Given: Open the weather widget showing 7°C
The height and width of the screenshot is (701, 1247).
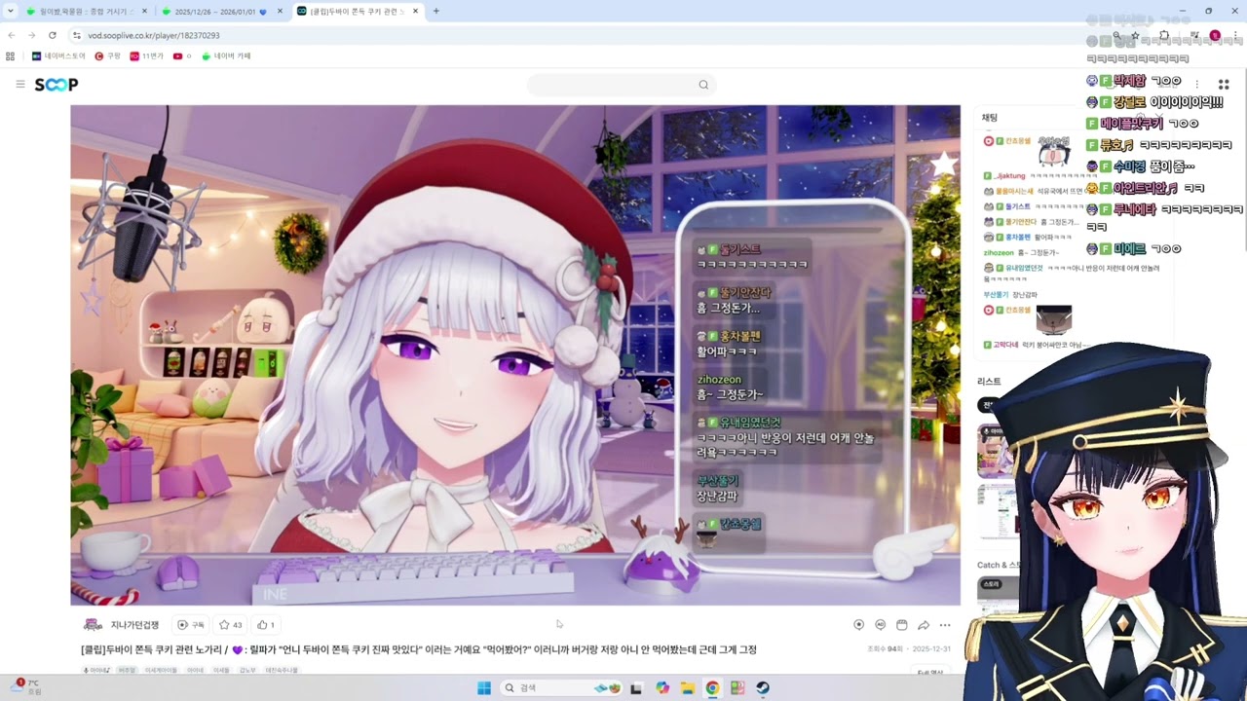Looking at the screenshot, I should (26, 687).
